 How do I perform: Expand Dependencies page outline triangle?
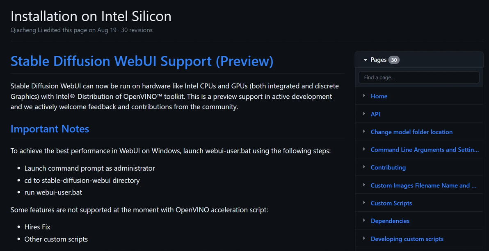[x=364, y=221]
